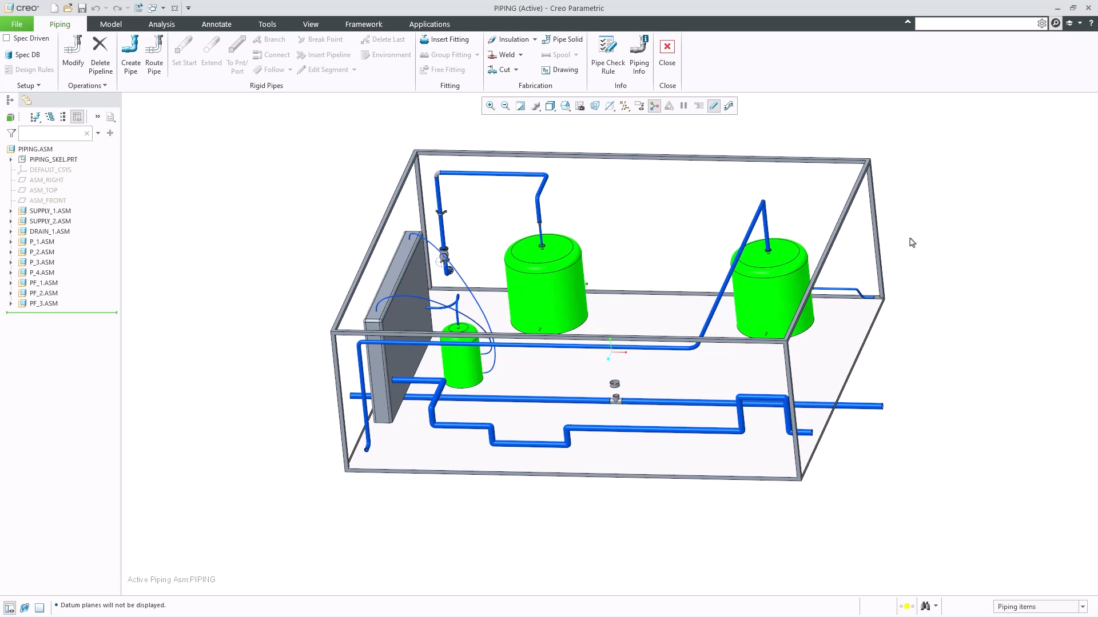
Task: Expand the DRAIN_1.ASM tree node
Action: coord(10,231)
